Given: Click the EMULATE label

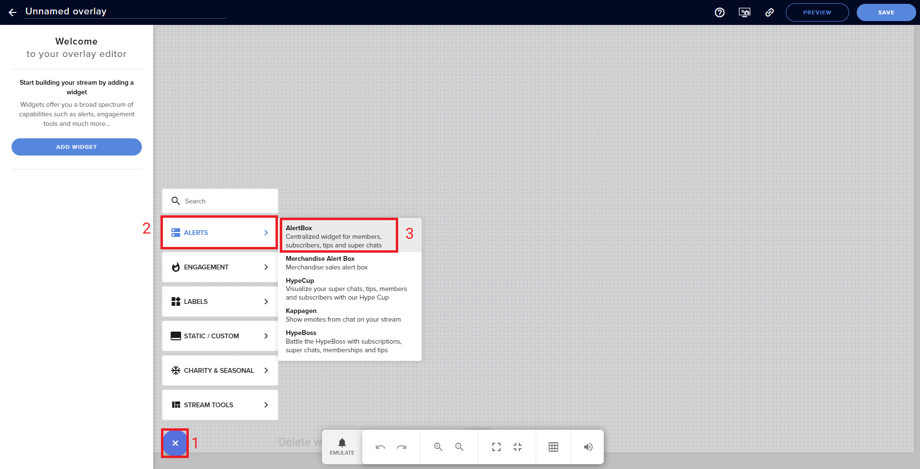Looking at the screenshot, I should point(342,453).
